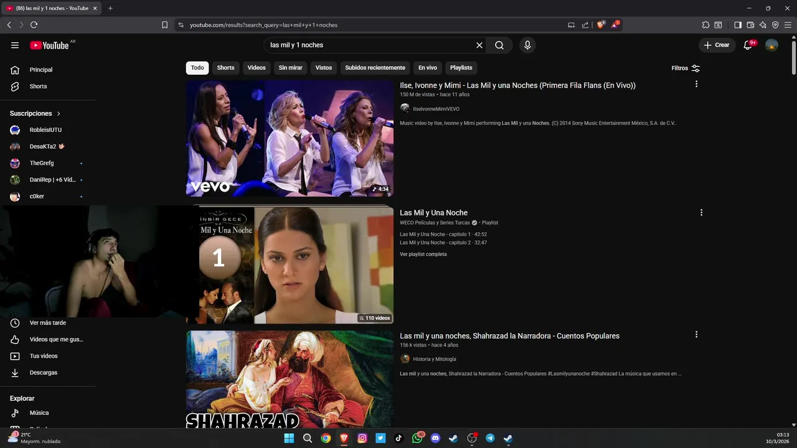Select the Videos filter chip

click(x=257, y=67)
